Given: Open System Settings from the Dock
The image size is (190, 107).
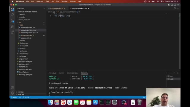Looking at the screenshot, I should coord(115,102).
